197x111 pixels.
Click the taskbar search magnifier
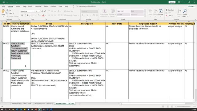pyautogui.click(x=6, y=109)
